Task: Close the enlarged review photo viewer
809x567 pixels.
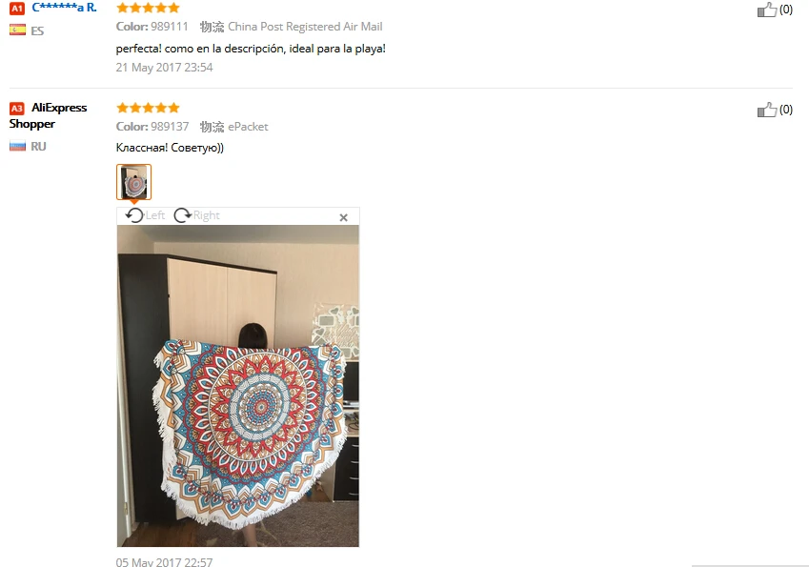Action: (344, 217)
